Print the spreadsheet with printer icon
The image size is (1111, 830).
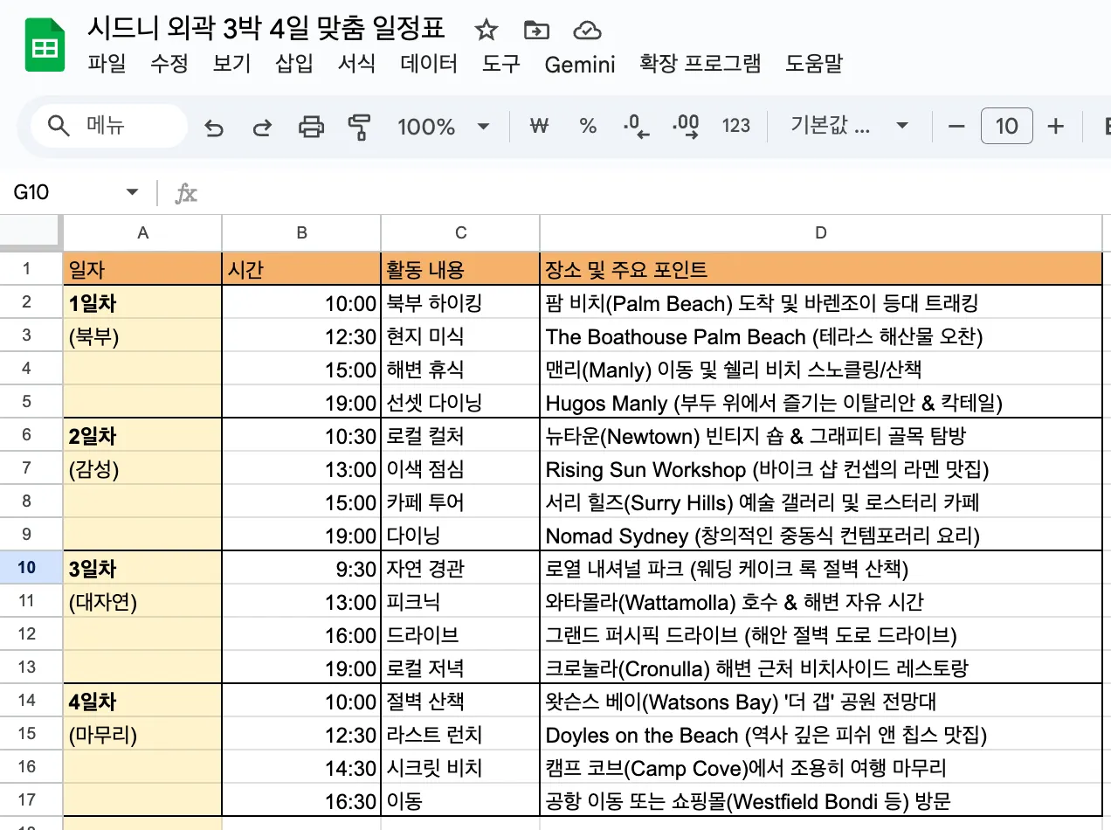pos(311,128)
